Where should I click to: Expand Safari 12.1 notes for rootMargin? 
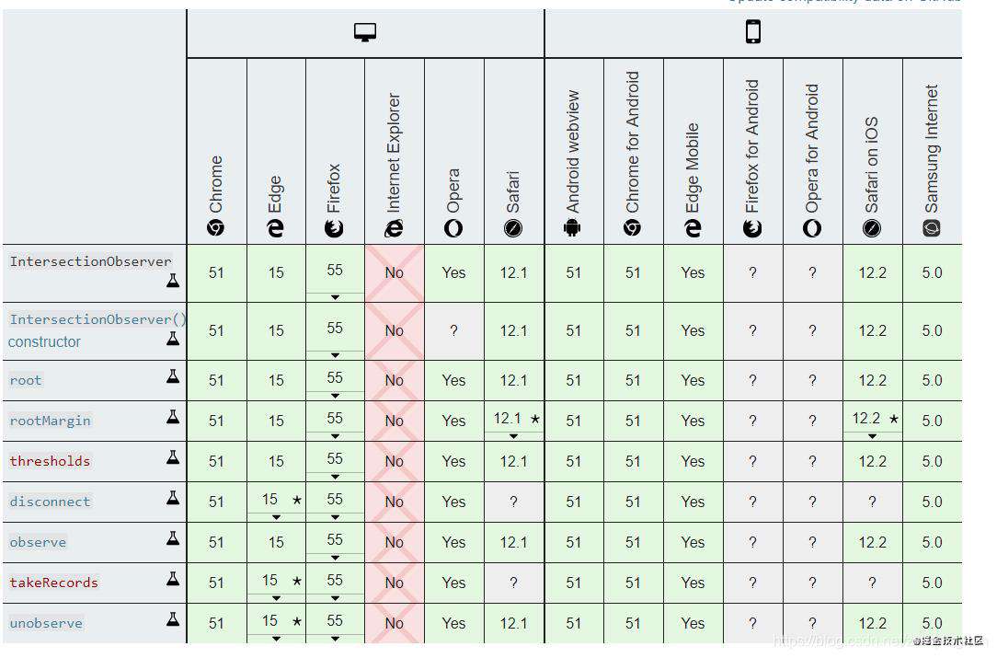[513, 436]
